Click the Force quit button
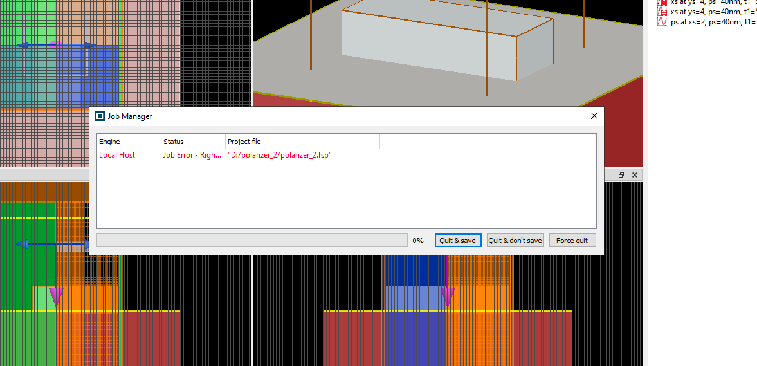 click(x=572, y=241)
